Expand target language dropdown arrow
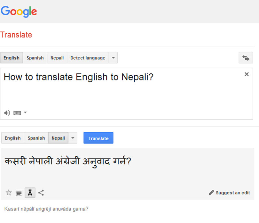259x223 pixels. (x=73, y=138)
